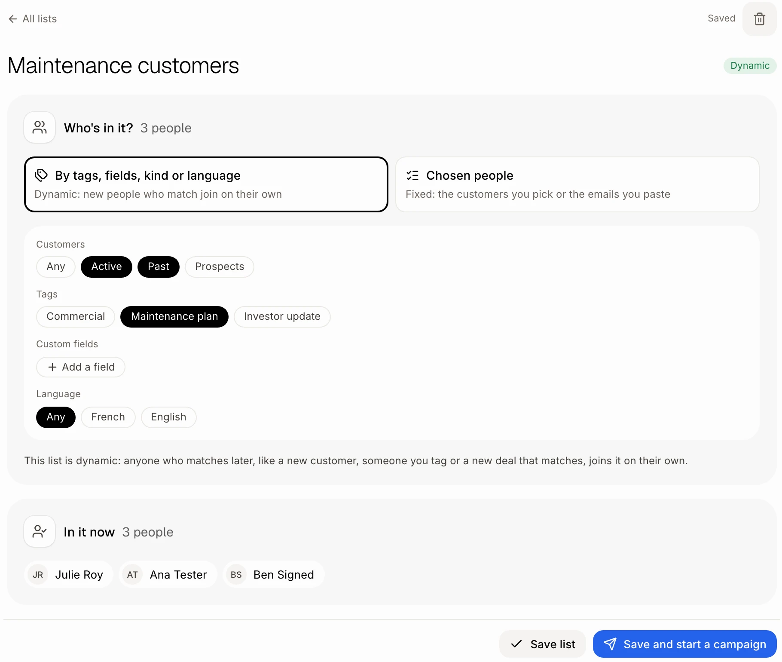Click the people icon beside Who's in it?

(40, 127)
